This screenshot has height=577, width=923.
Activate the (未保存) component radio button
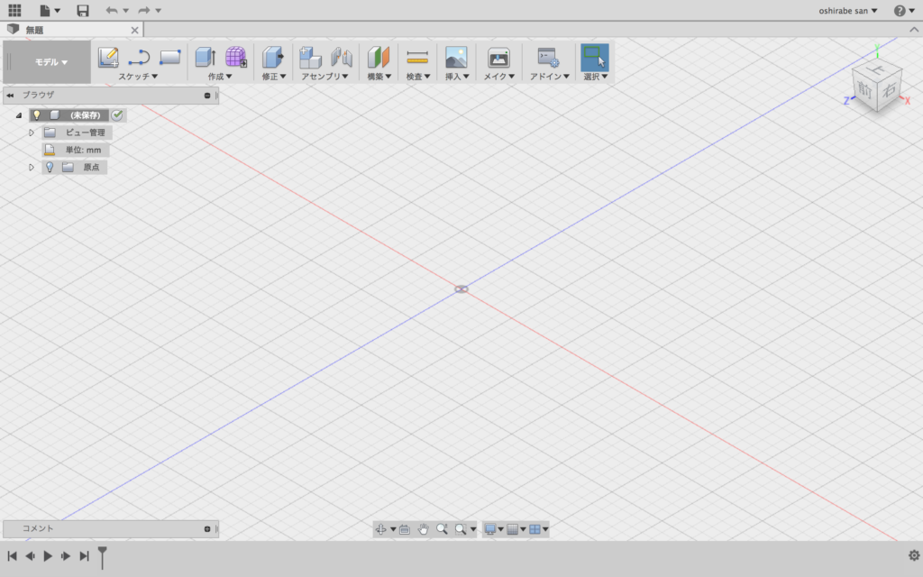tap(117, 115)
